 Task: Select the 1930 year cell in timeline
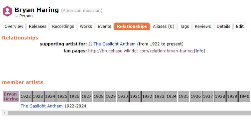pyautogui.click(x=123, y=97)
